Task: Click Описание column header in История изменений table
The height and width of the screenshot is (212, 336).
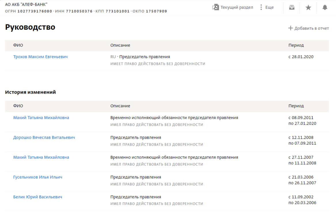Action: click(120, 106)
